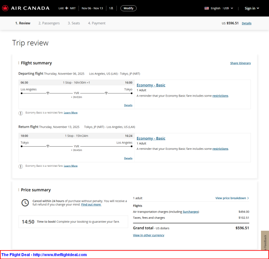Click the clock icon in Price summary

click(x=25, y=203)
